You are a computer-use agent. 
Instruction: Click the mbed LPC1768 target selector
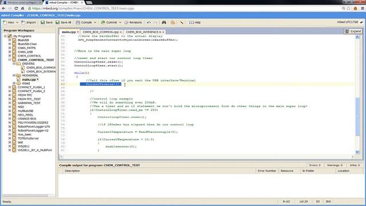point(350,22)
